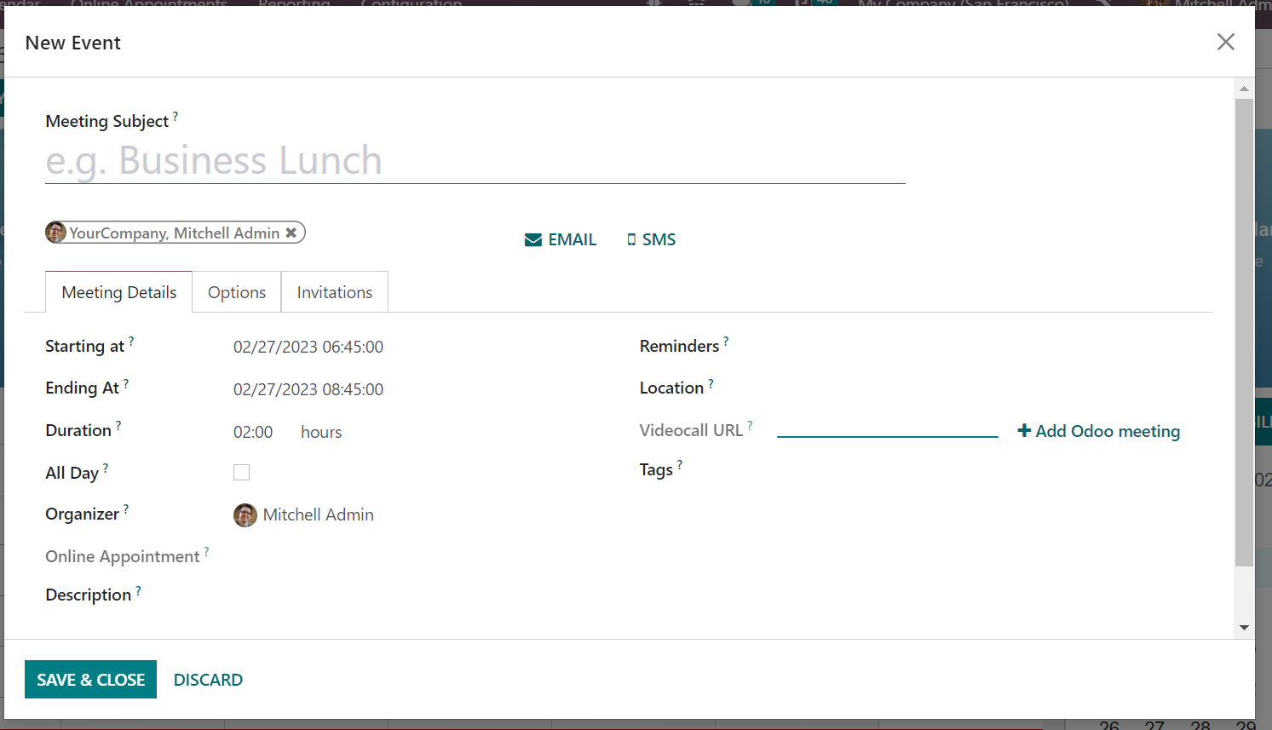Remove the YourCompany, Mitchell Admin attendee tag
Viewport: 1272px width, 730px height.
click(291, 233)
